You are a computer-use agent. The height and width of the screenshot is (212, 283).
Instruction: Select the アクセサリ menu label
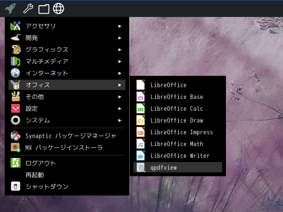(41, 26)
